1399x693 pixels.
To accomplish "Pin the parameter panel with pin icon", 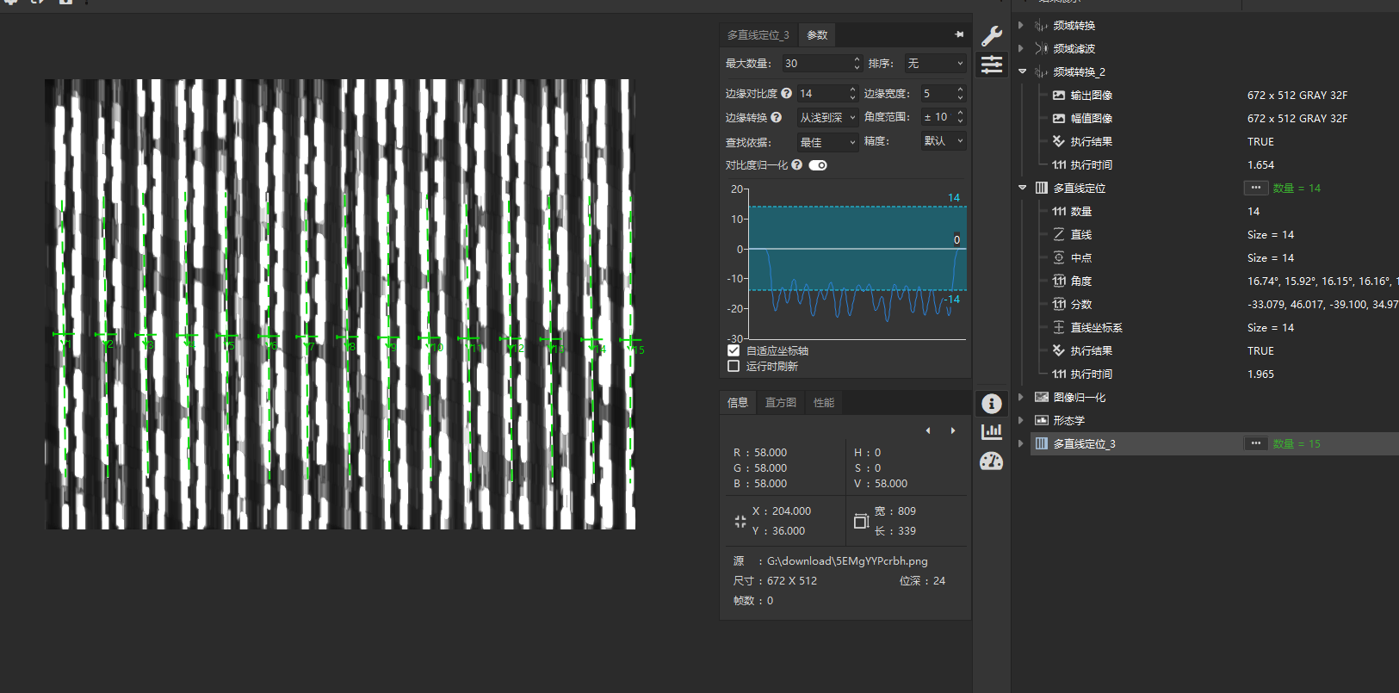I will tap(959, 34).
